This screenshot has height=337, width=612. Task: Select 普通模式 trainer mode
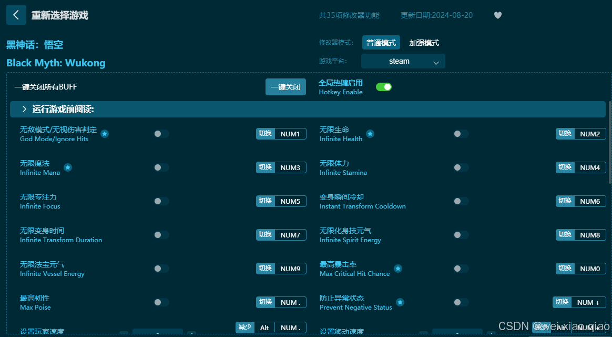(381, 43)
